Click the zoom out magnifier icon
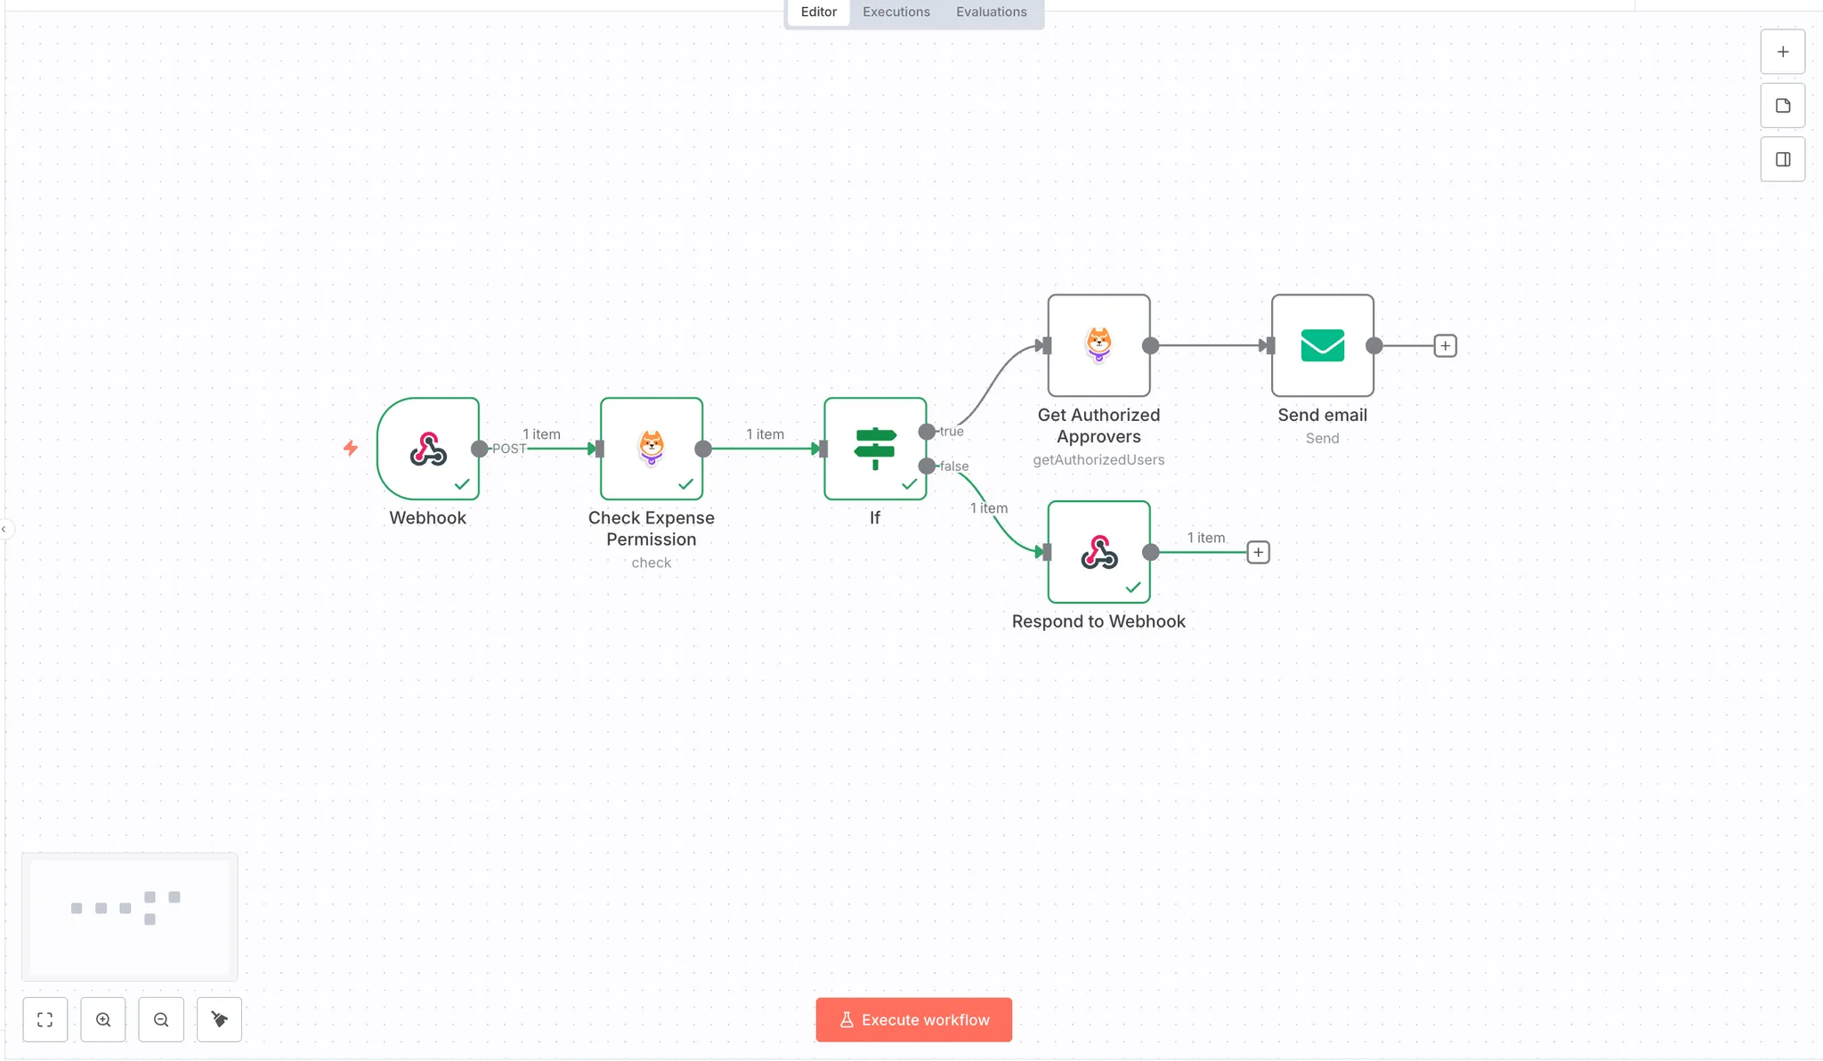 [161, 1020]
